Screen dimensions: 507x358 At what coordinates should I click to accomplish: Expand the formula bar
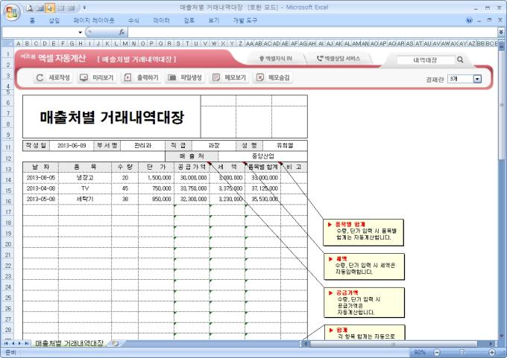pyautogui.click(x=500, y=33)
